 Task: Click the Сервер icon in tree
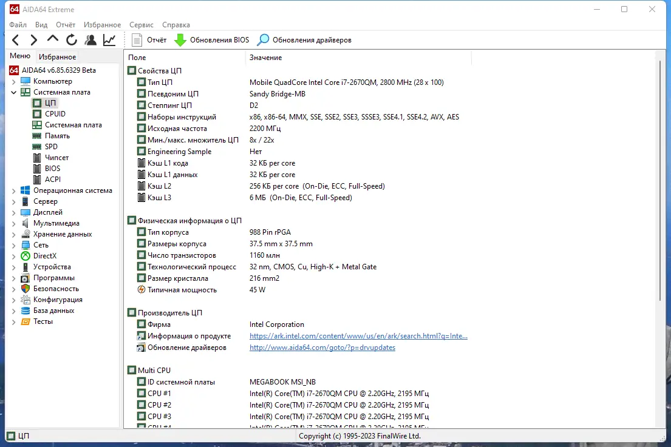[x=26, y=202]
